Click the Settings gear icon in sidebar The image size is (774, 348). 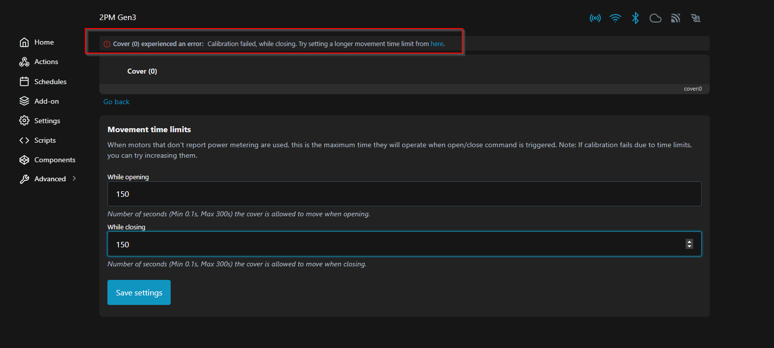point(24,121)
